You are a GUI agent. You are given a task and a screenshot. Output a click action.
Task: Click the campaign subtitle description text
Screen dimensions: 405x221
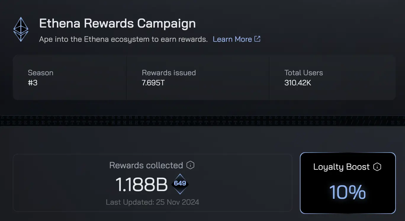coord(123,39)
